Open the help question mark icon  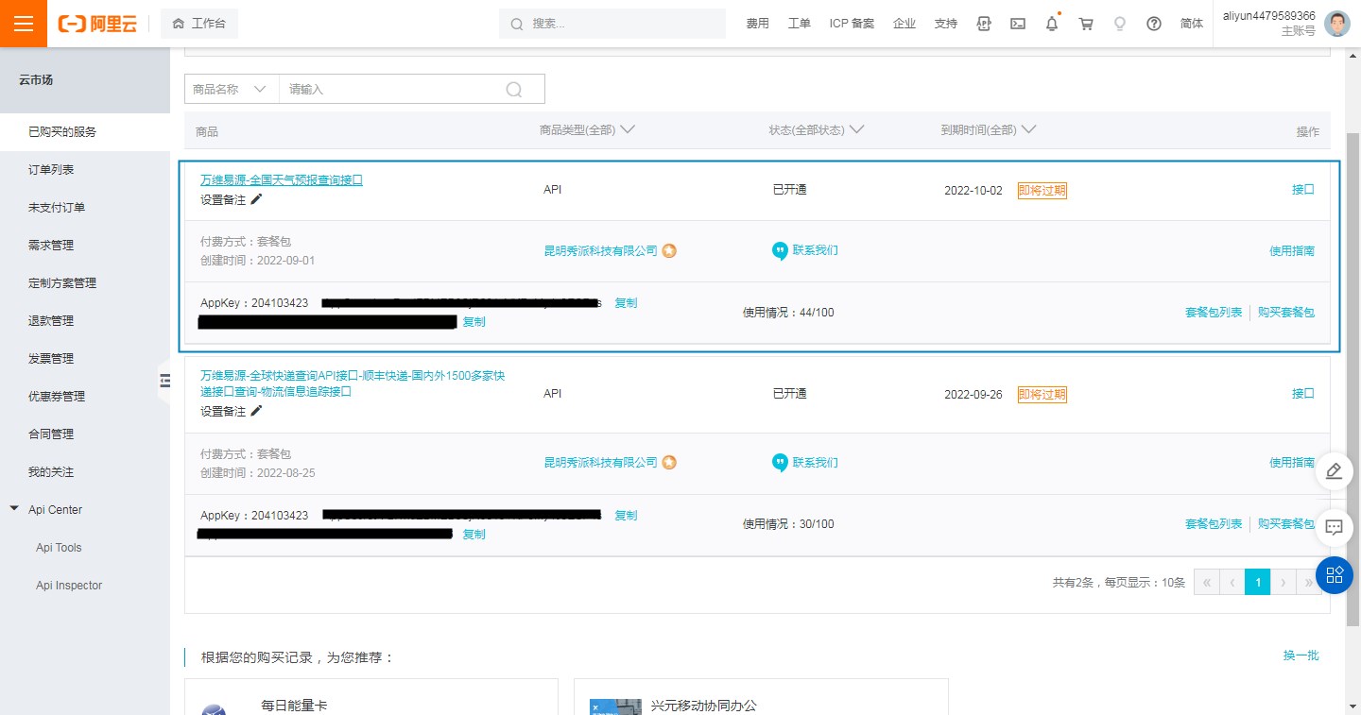pos(1153,24)
